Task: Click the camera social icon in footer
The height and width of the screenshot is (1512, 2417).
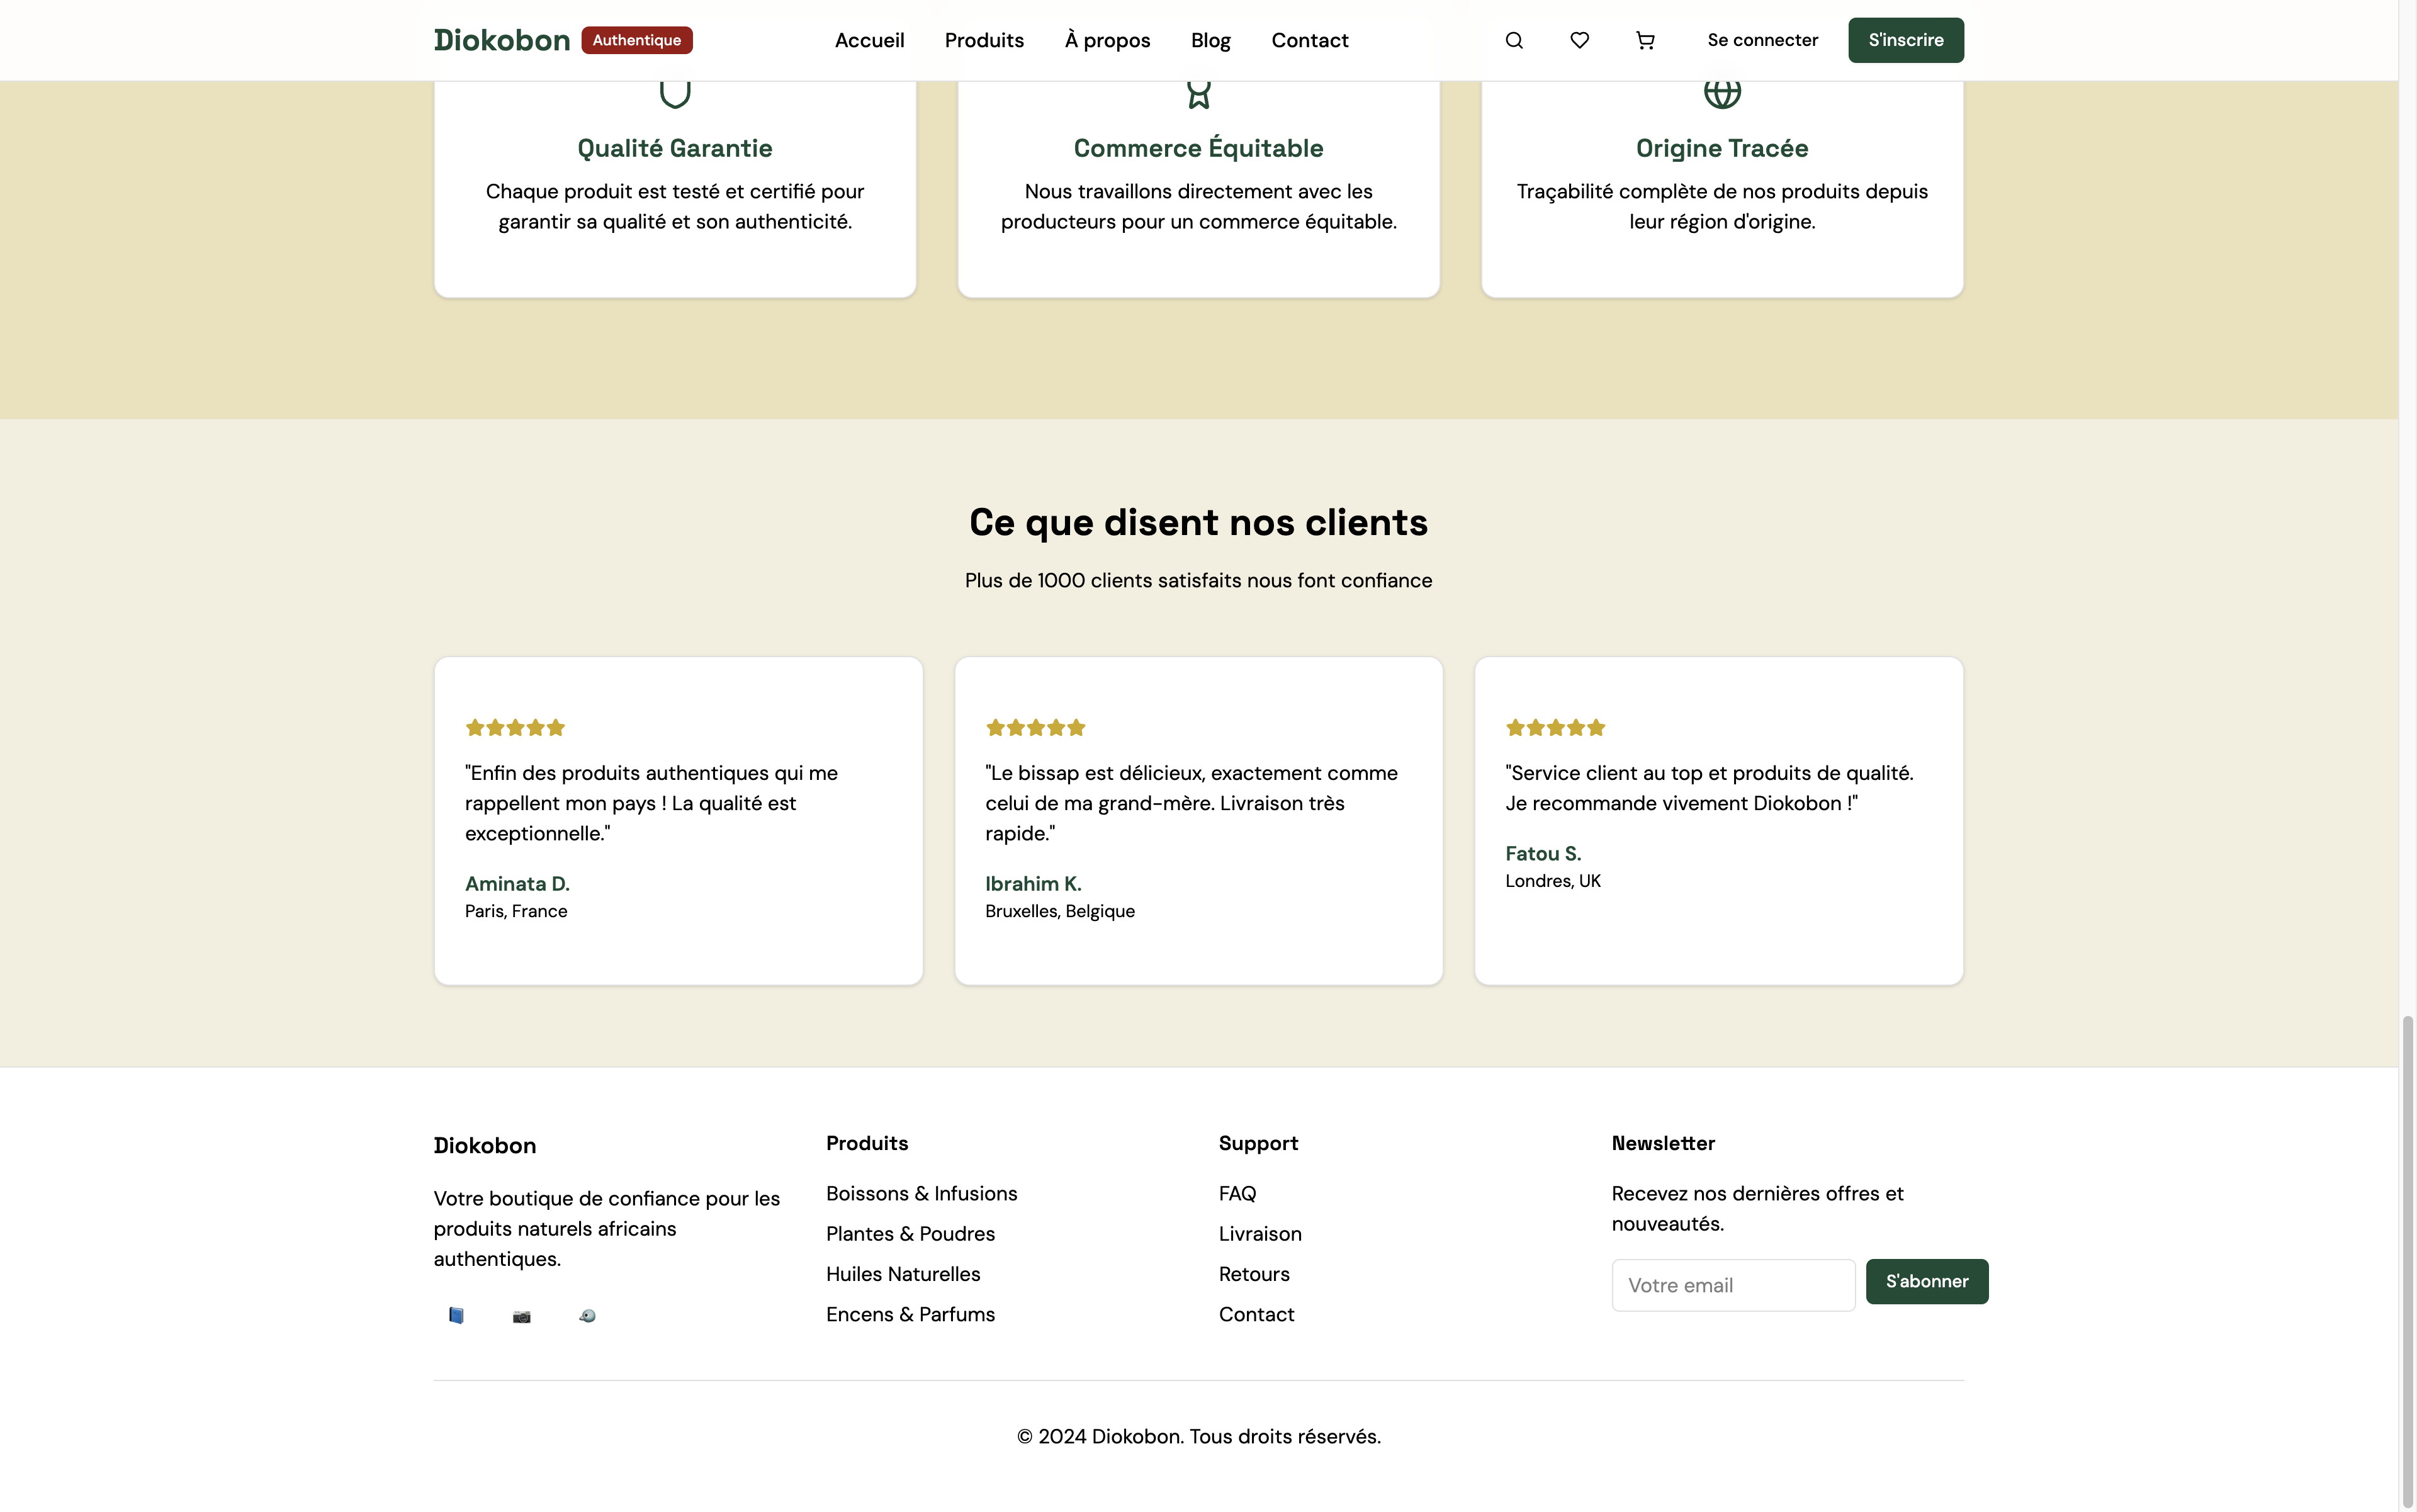Action: [521, 1316]
